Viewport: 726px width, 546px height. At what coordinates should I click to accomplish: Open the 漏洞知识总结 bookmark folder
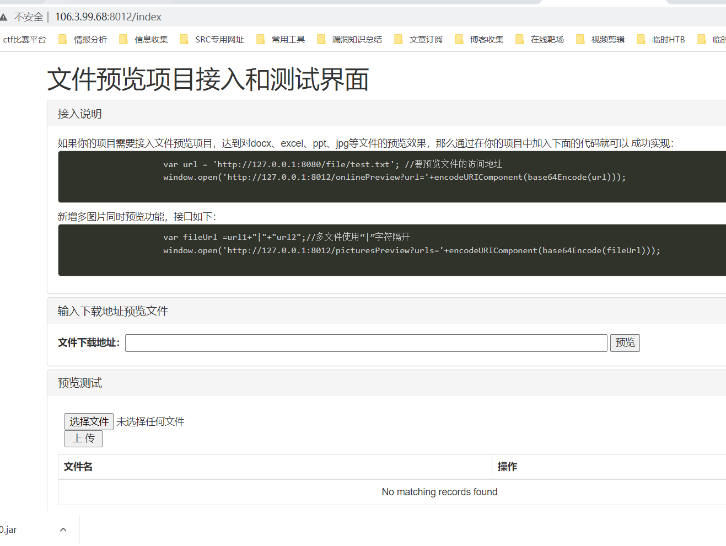coord(349,40)
